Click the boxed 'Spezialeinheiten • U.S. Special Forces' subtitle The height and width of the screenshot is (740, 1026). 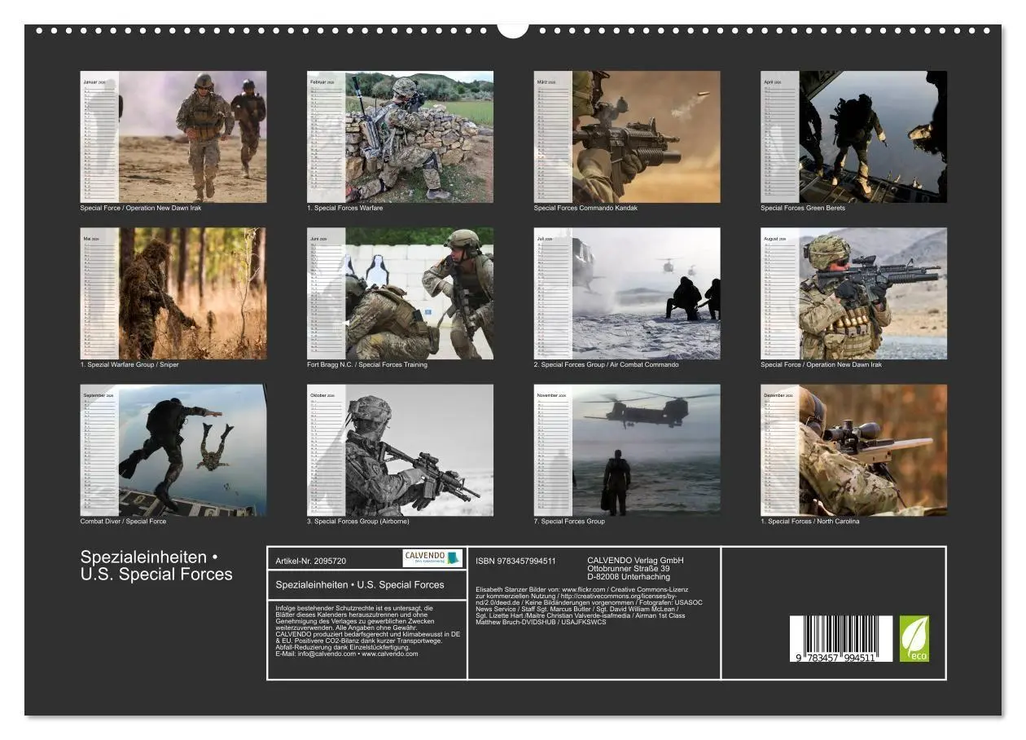click(x=360, y=584)
